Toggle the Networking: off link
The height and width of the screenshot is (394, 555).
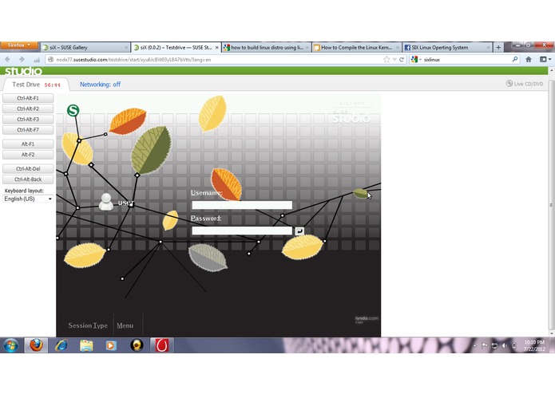point(100,85)
